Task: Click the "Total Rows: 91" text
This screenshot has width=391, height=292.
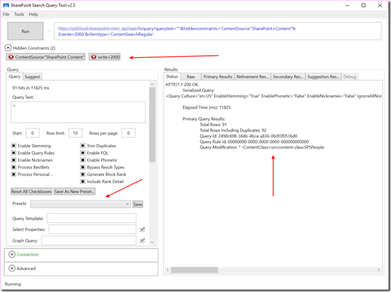Action: 213,124
